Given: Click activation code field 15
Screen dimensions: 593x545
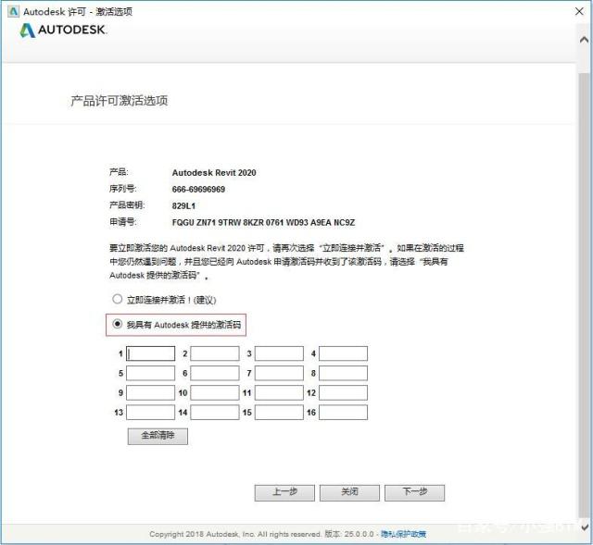Looking at the screenshot, I should [279, 413].
